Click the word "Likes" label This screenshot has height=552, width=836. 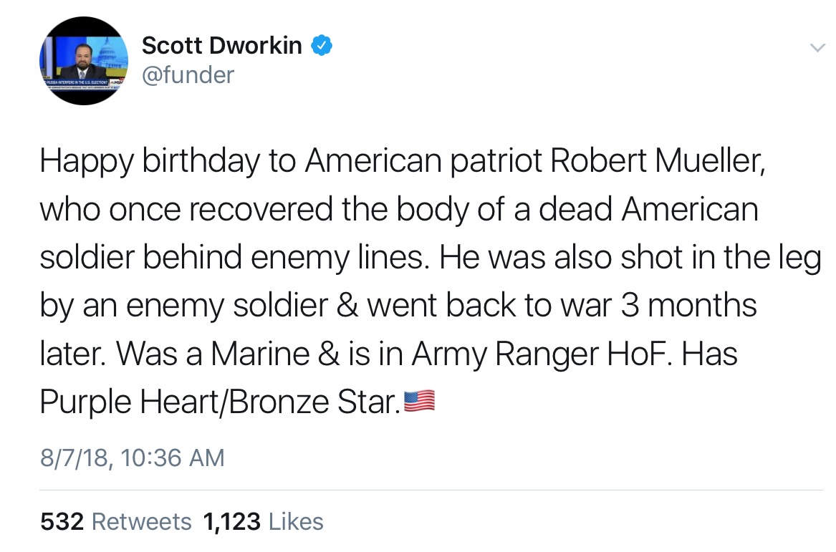296,521
